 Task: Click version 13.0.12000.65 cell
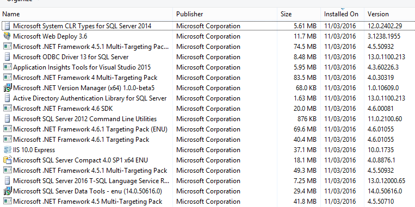click(x=386, y=180)
